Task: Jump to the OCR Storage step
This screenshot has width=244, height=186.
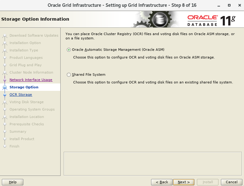Action: point(21,95)
